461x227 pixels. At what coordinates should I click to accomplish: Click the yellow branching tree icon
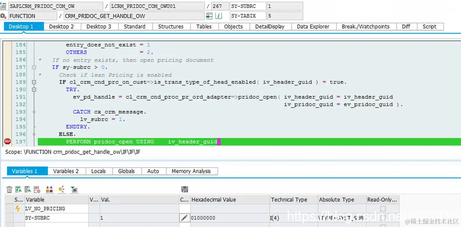click(61, 190)
